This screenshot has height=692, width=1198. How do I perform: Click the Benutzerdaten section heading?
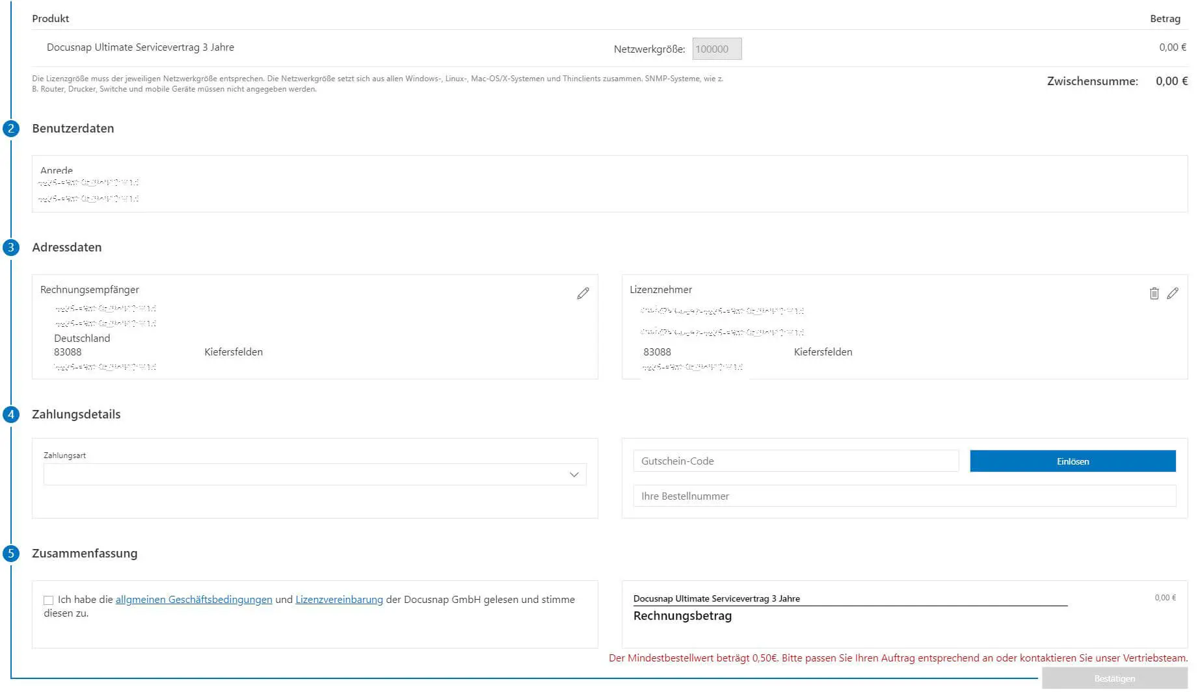coord(73,129)
